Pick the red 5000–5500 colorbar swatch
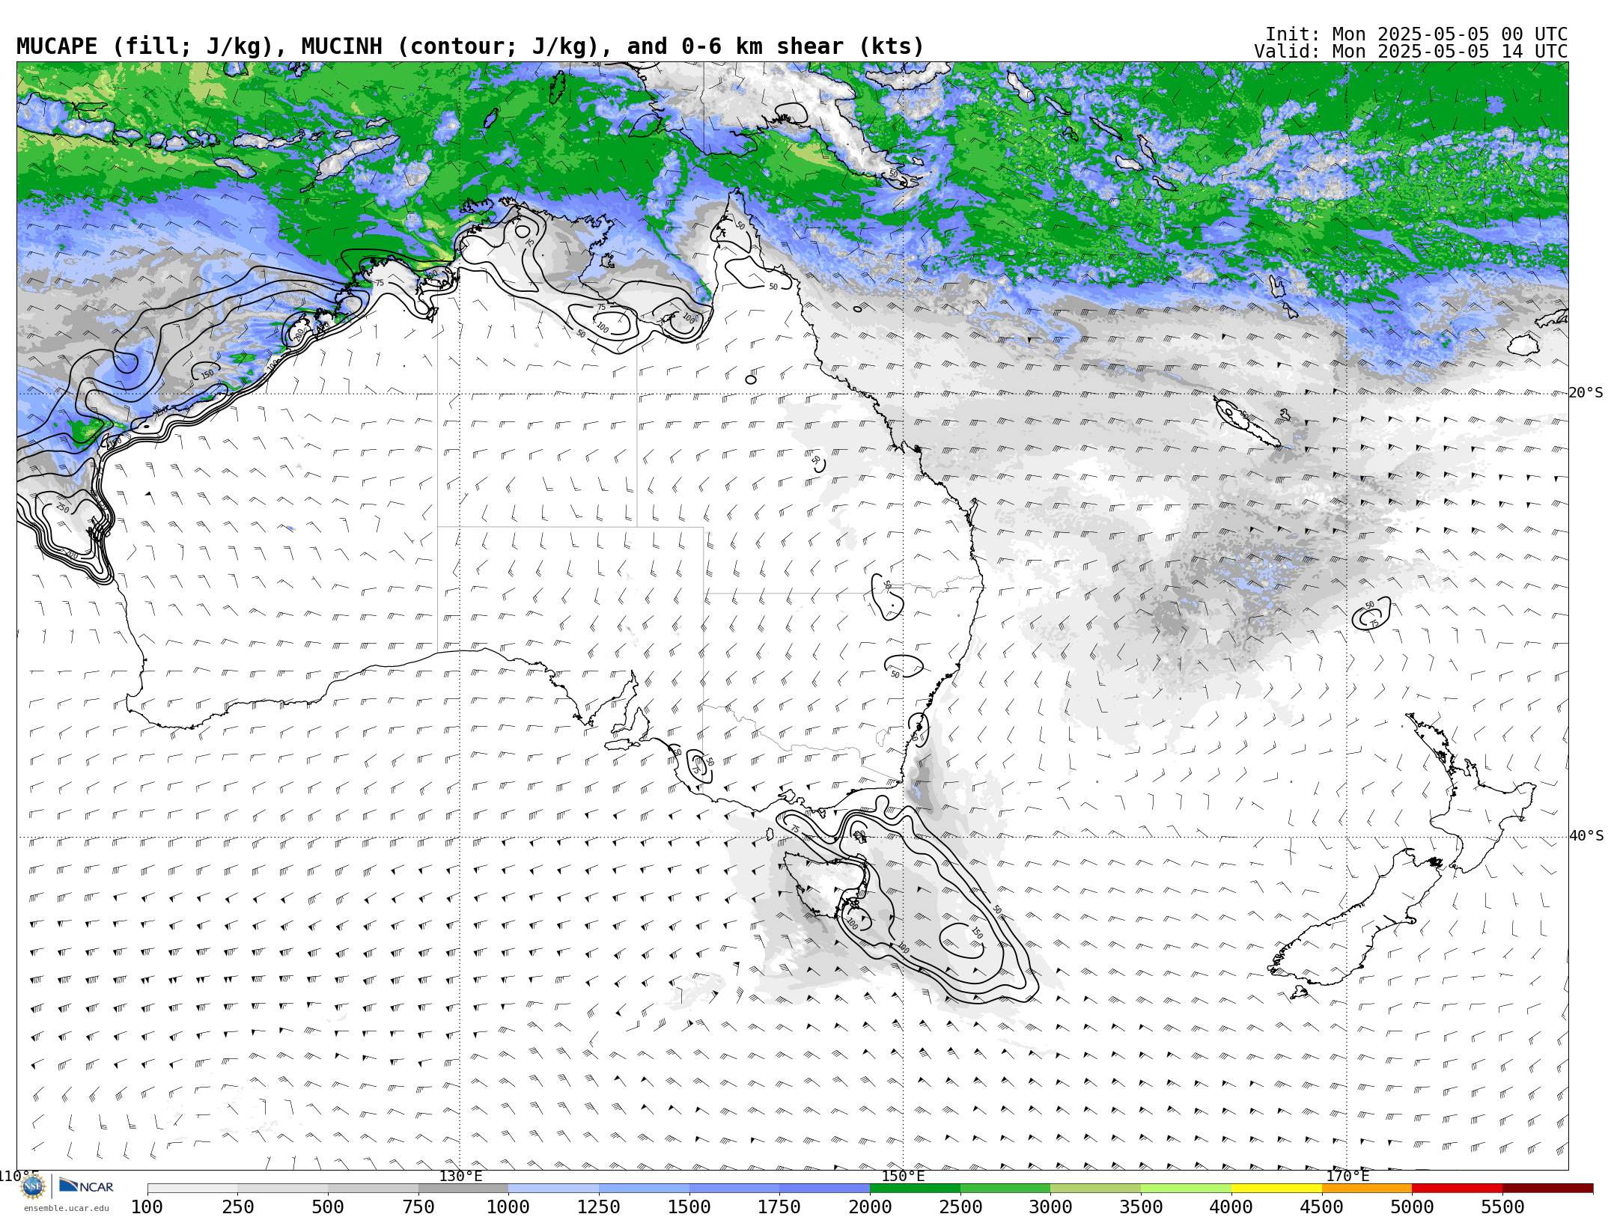The image size is (1617, 1217). (1457, 1189)
